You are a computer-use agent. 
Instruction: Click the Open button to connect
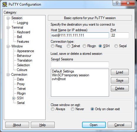click(94, 125)
